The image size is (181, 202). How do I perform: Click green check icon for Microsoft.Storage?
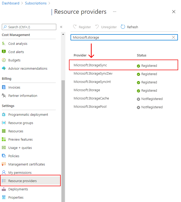(138, 91)
